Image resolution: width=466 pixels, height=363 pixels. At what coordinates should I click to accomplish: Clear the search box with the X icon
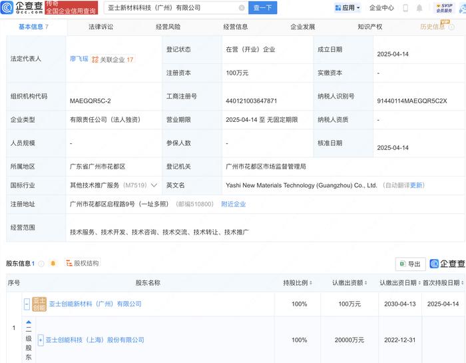(x=242, y=8)
